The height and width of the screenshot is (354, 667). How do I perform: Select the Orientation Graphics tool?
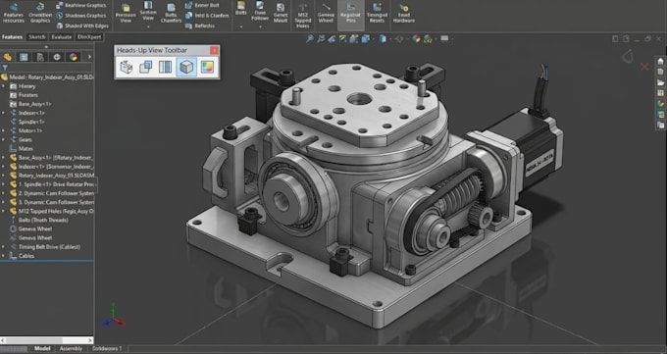click(x=40, y=13)
